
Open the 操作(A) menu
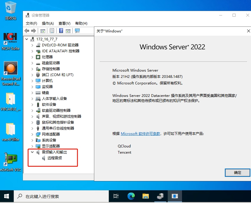click(48, 23)
